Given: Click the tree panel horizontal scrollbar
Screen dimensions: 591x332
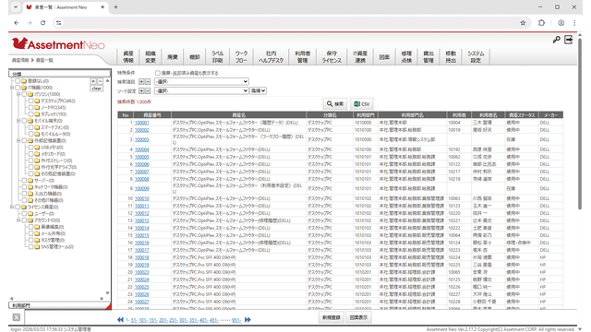Looking at the screenshot, I should (x=56, y=299).
